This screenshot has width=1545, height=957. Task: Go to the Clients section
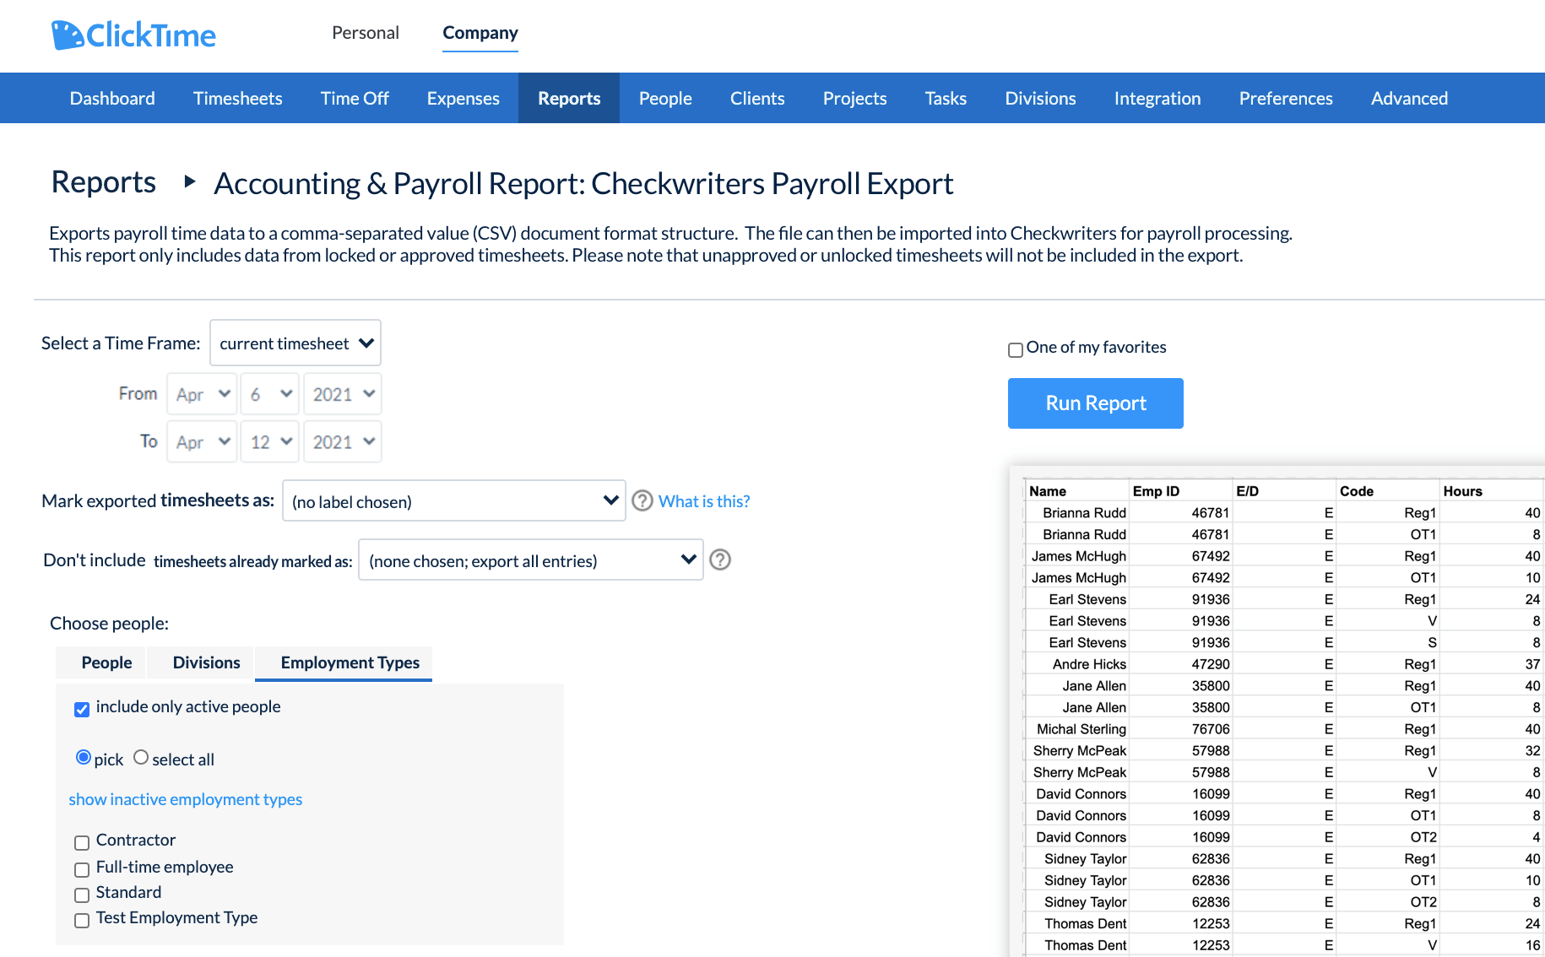coord(757,98)
